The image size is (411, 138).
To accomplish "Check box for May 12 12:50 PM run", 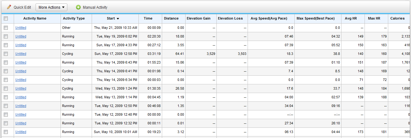I will click(x=6, y=106).
